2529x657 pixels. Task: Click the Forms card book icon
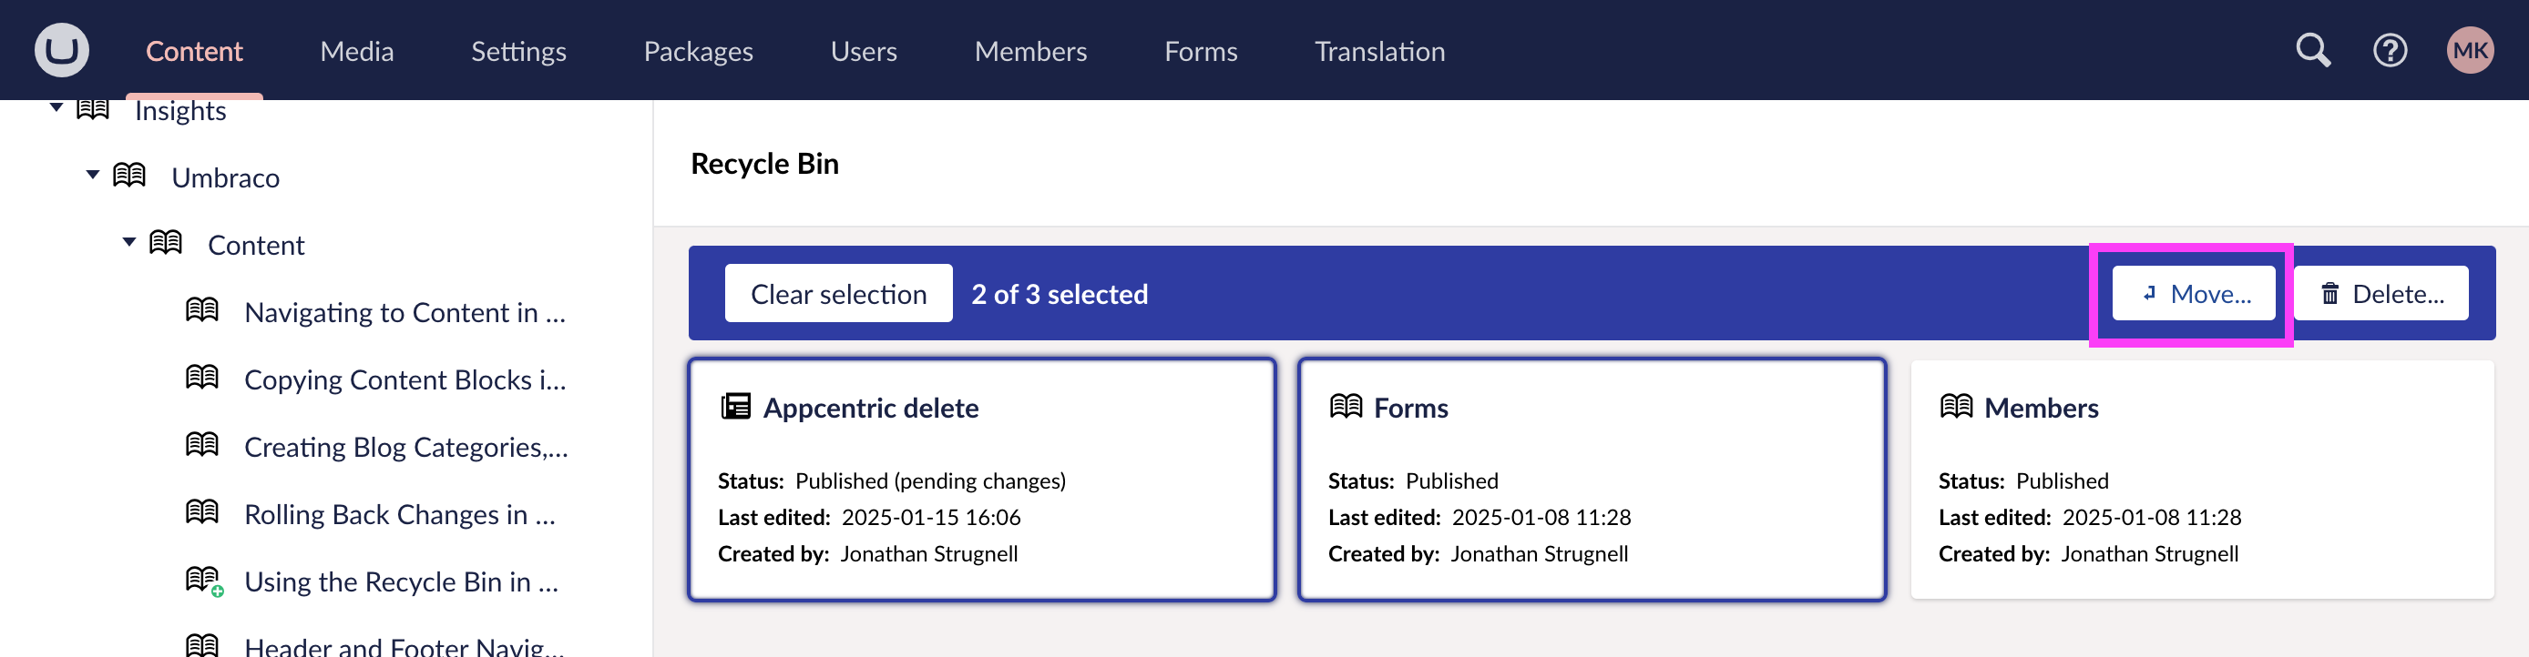click(1346, 406)
